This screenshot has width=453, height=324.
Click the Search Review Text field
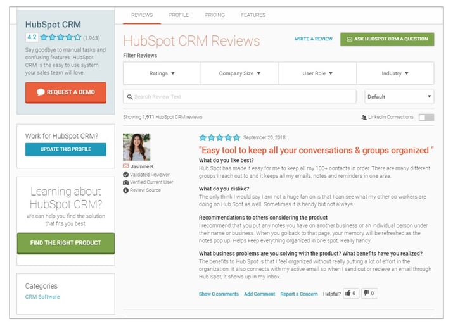pos(241,97)
